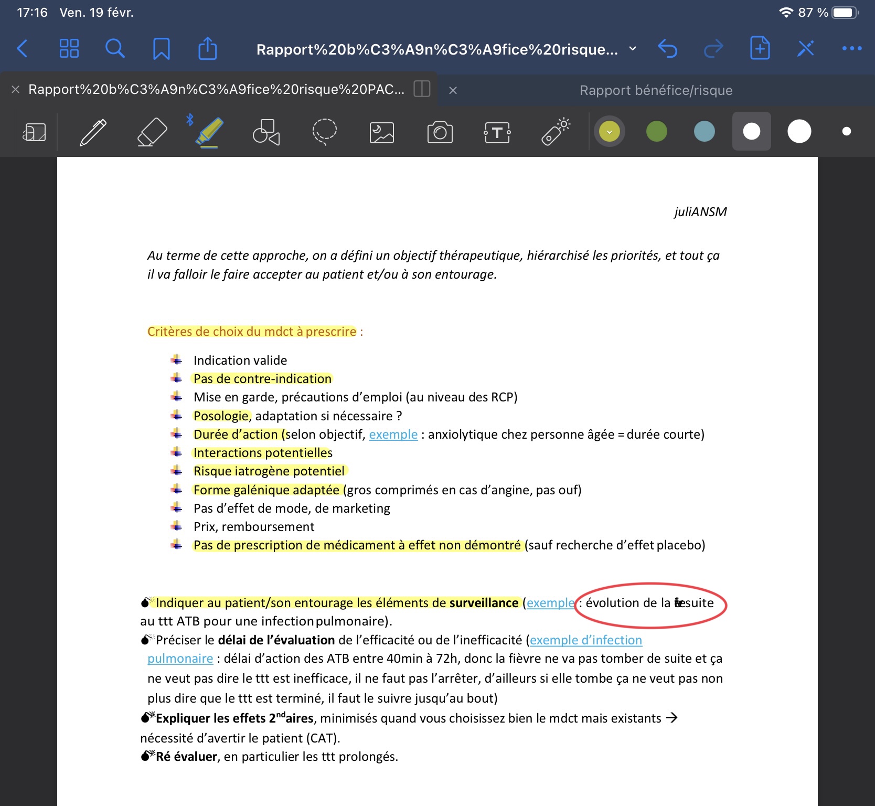The width and height of the screenshot is (875, 806).
Task: Select the Lasso selection tool
Action: coord(324,132)
